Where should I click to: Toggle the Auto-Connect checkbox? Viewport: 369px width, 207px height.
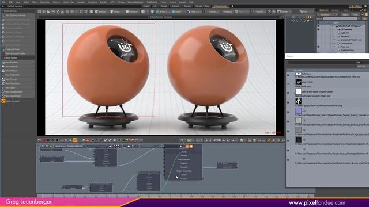coord(3,101)
